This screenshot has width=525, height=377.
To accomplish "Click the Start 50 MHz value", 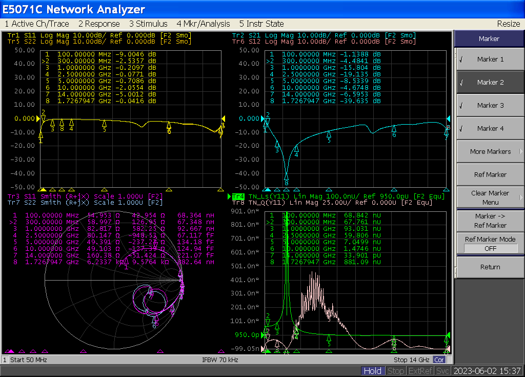I will 29,360.
